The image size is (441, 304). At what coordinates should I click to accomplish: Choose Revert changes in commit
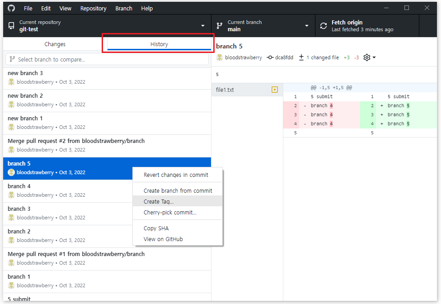178,175
